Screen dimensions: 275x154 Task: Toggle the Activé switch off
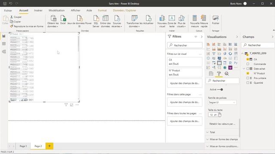pos(220,89)
